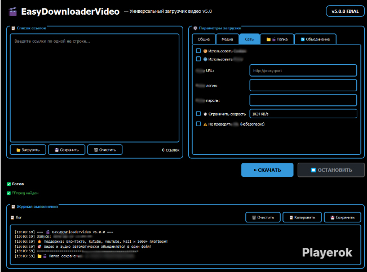
Task: Click the blue icon on the Объединение tab
Action: point(303,39)
